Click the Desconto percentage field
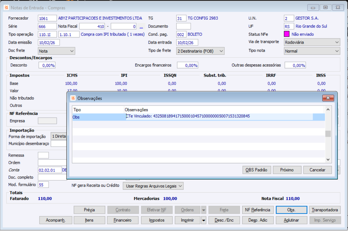This screenshot has height=231, width=348. coord(47,65)
